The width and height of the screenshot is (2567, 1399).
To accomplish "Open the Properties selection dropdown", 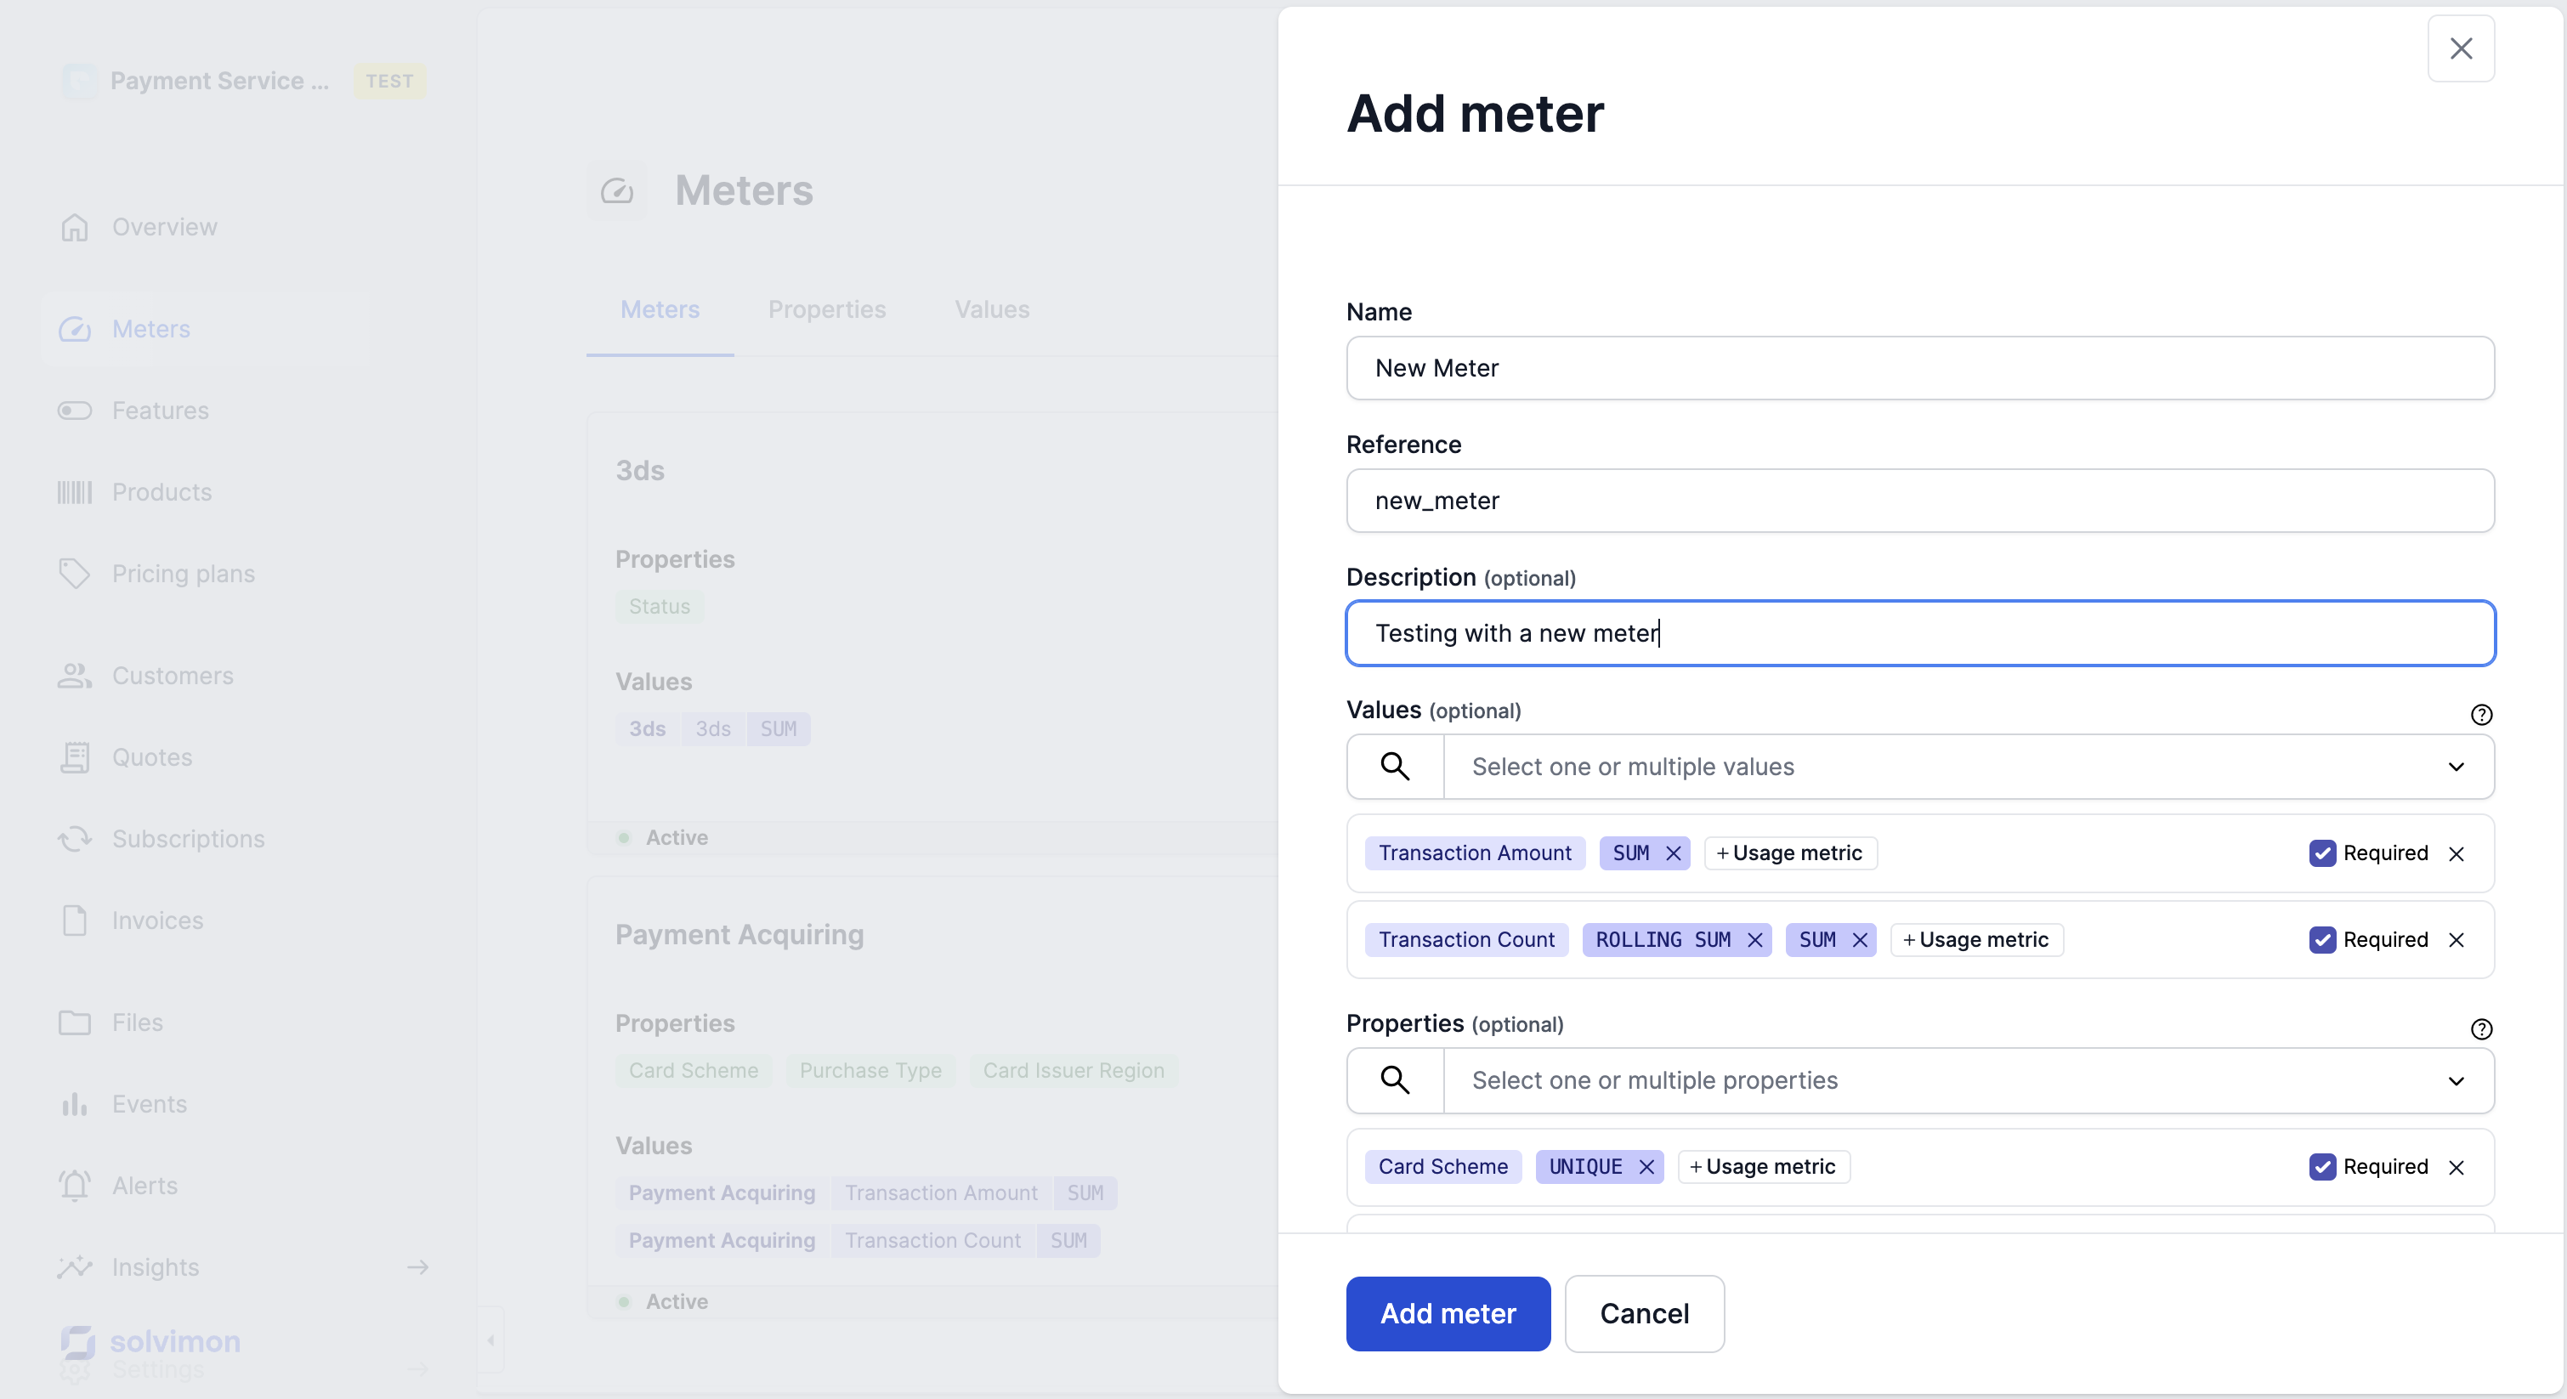I will point(2456,1080).
